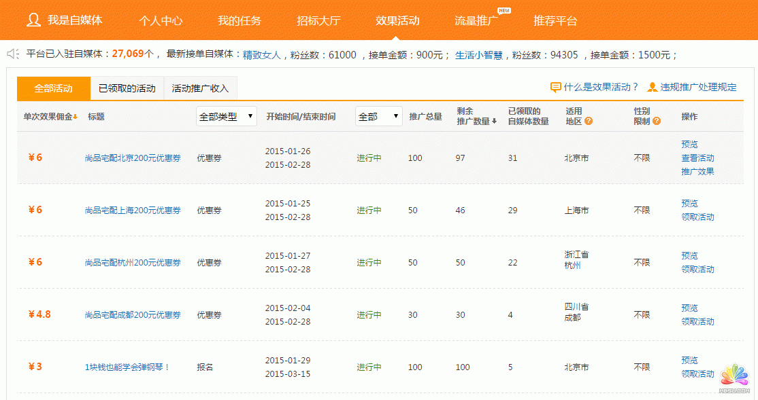
Task: Click 领取活动 for the 上海 coupon campaign
Action: point(697,217)
